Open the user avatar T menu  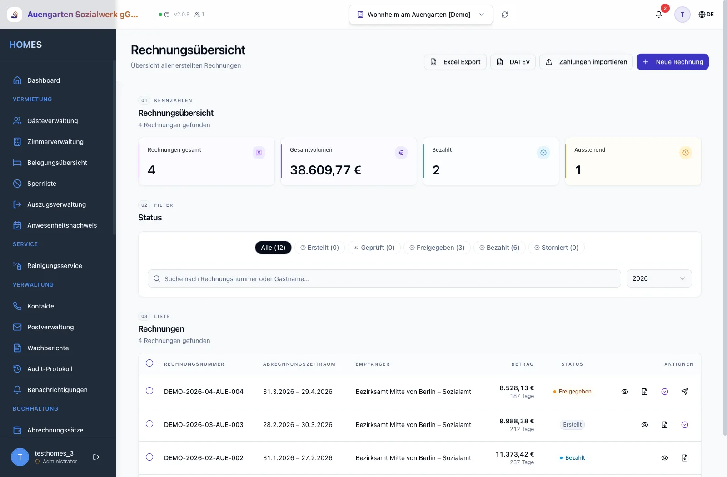682,15
